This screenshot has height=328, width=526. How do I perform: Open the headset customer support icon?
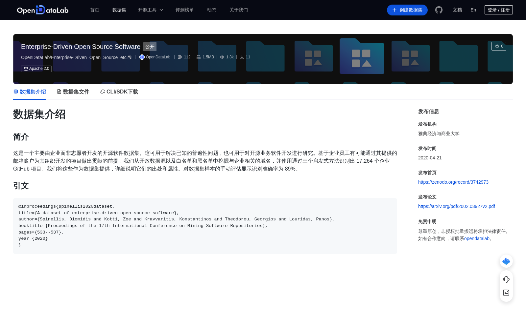point(506,279)
